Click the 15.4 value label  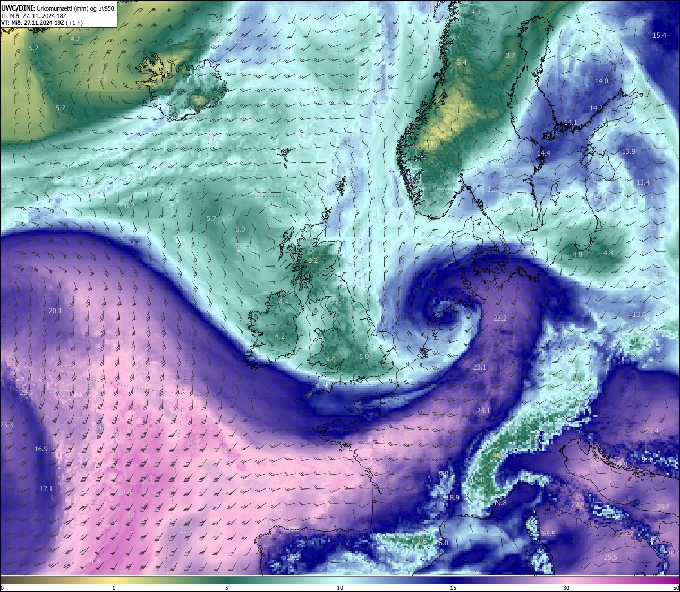(x=659, y=36)
